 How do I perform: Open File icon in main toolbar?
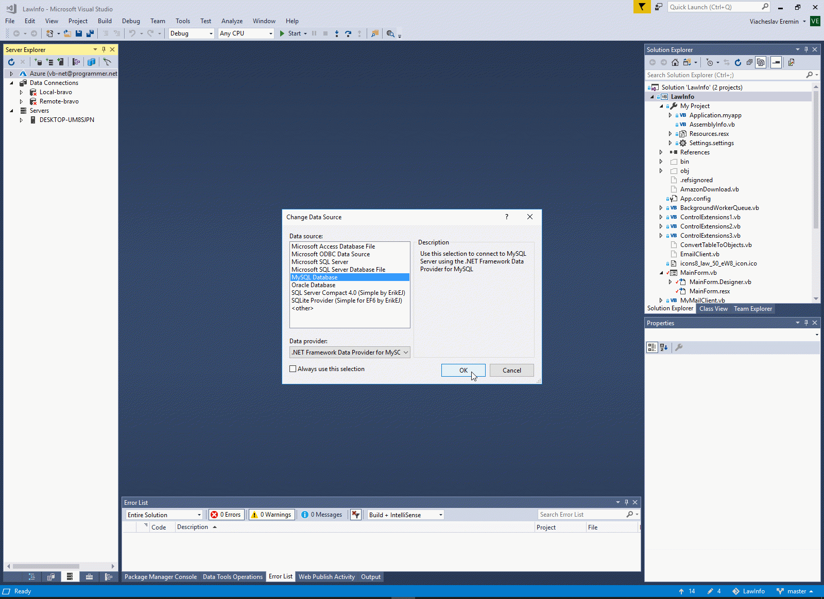(x=67, y=33)
